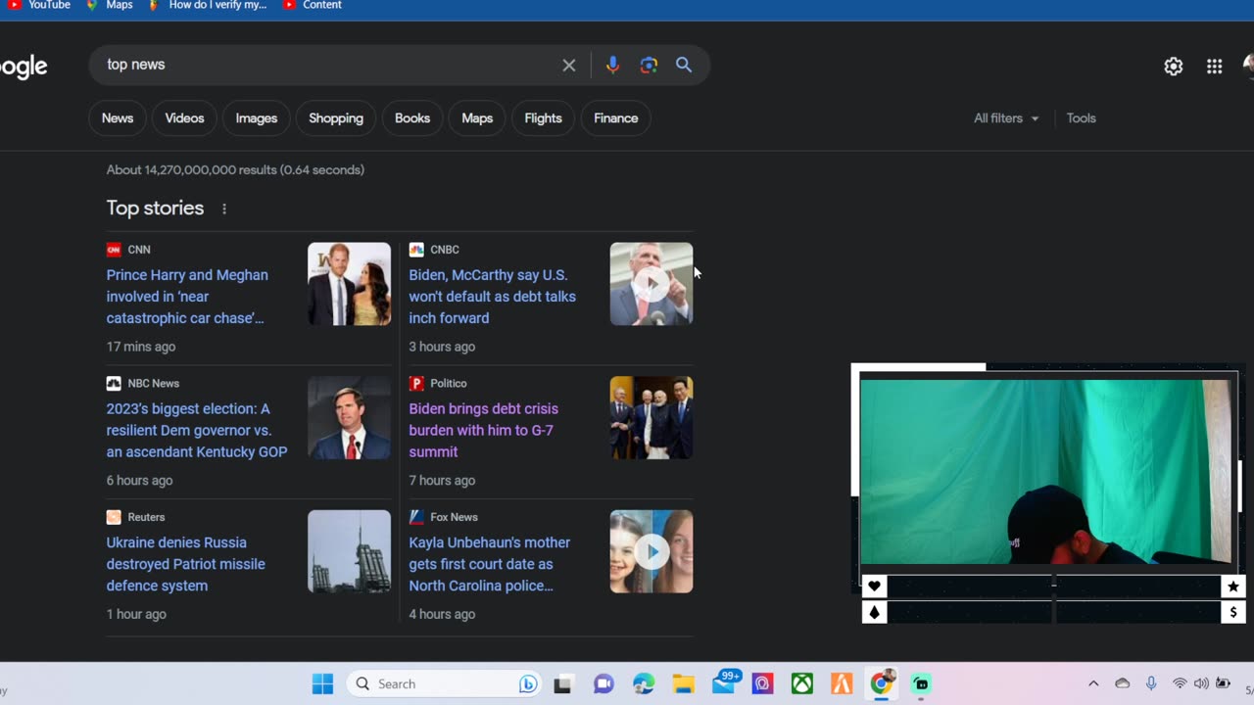Open Bing chat icon in taskbar search
Image resolution: width=1254 pixels, height=705 pixels.
click(x=528, y=684)
